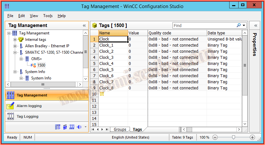
Task: Click the grid list icon in navigation bar
Action: pyautogui.click(x=58, y=127)
